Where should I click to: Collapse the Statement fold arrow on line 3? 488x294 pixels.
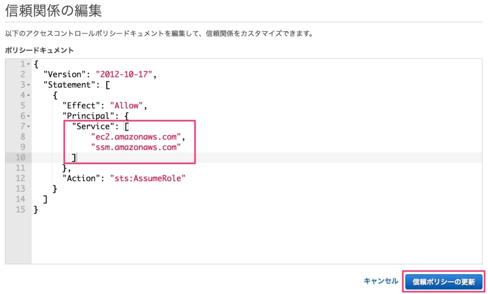pyautogui.click(x=28, y=85)
